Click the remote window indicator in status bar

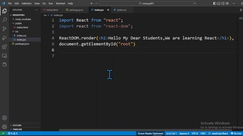click(x=3, y=133)
